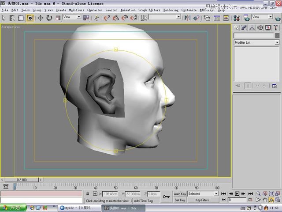Select the Rotate tool icon
Viewport: 282px width, 212px height.
pos(49,18)
